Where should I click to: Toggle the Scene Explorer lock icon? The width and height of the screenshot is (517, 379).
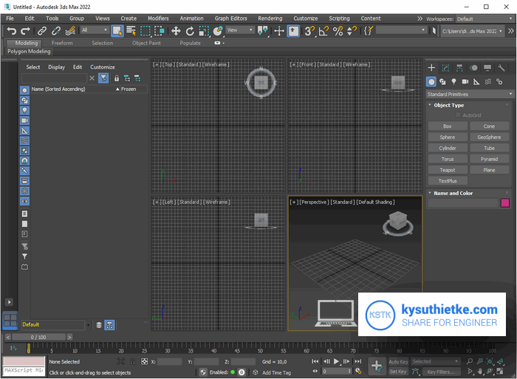point(117,78)
